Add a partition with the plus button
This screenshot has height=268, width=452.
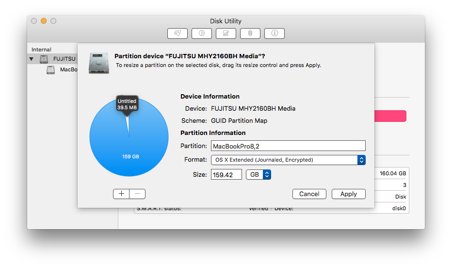tap(121, 194)
